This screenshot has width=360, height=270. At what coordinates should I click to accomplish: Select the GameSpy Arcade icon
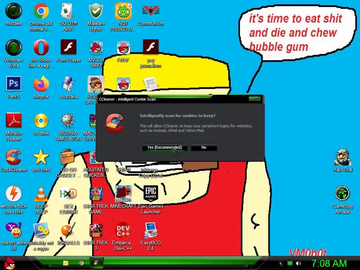click(x=342, y=200)
